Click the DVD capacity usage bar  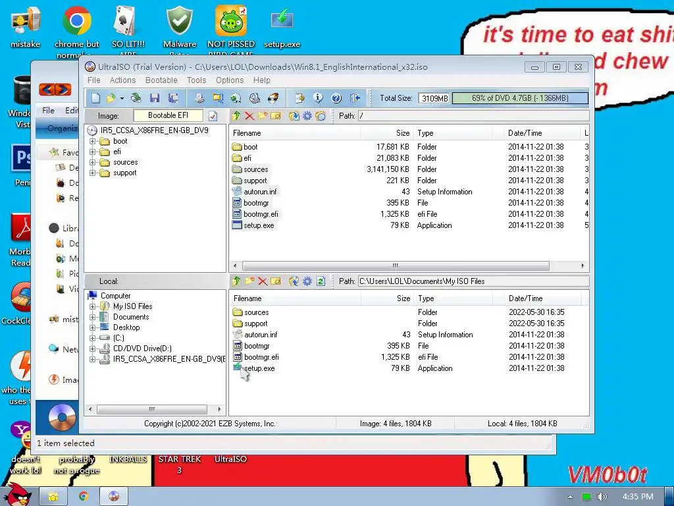pos(520,98)
